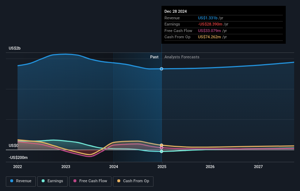This screenshot has width=300, height=191.
Task: Click the -US$28.390m earnings value
Action: click(210, 24)
